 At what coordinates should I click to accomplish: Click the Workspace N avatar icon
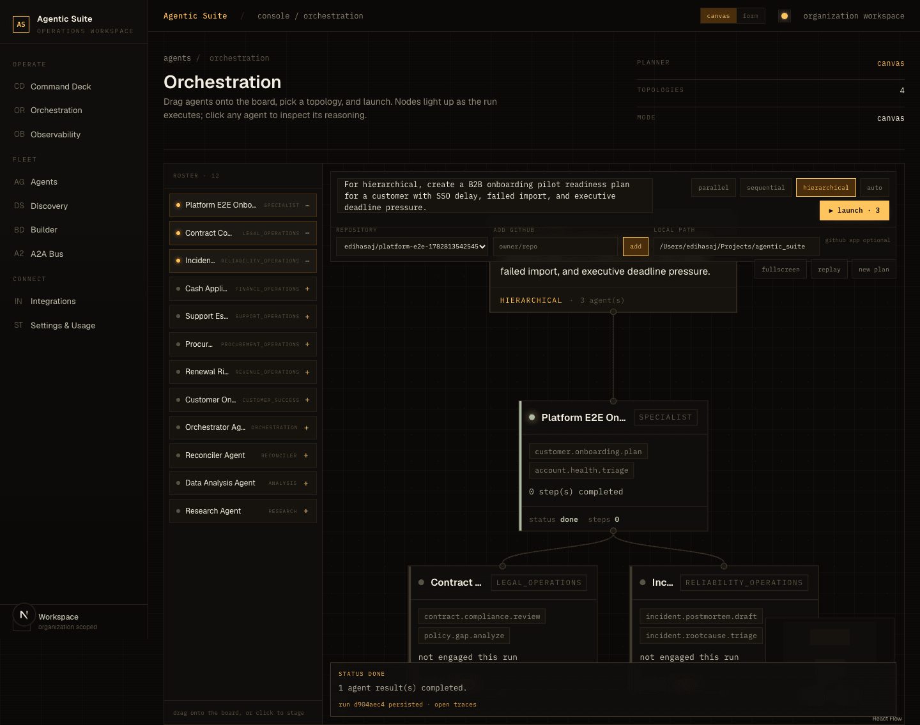24,615
